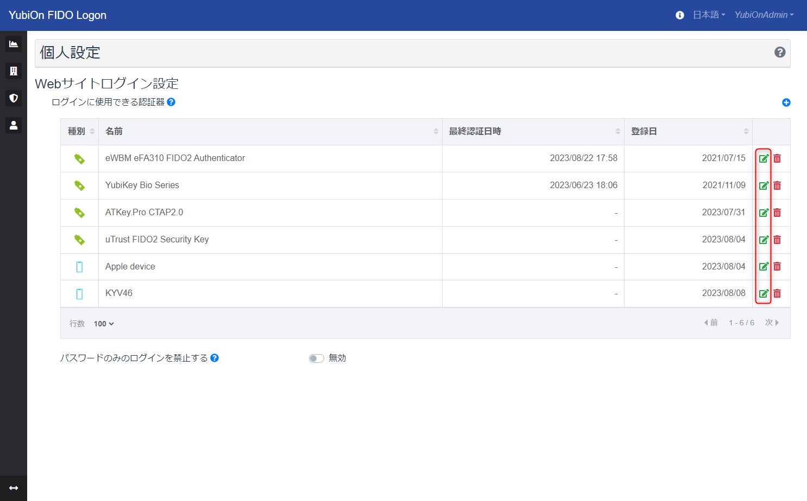The height and width of the screenshot is (501, 807).
Task: Expand sidebar using the arrows icon
Action: click(14, 488)
